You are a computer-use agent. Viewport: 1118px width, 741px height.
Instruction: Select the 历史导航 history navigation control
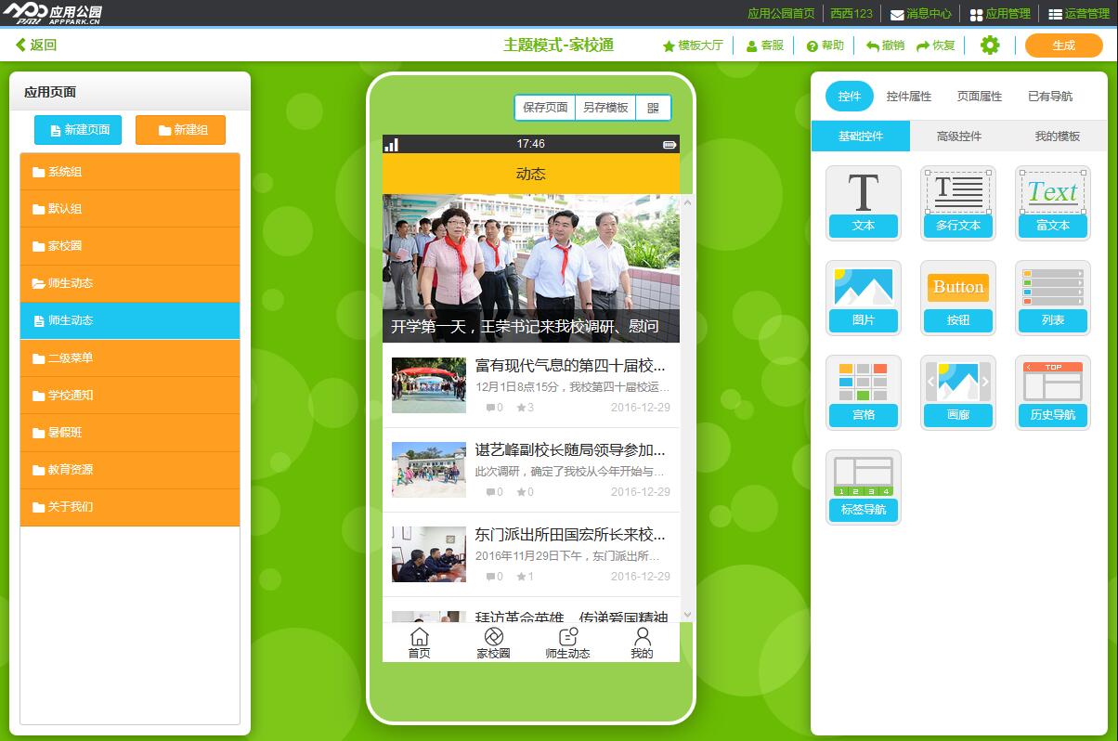click(1052, 392)
